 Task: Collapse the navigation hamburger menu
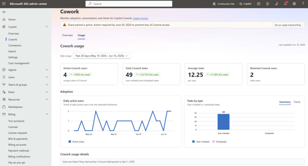point(4,12)
